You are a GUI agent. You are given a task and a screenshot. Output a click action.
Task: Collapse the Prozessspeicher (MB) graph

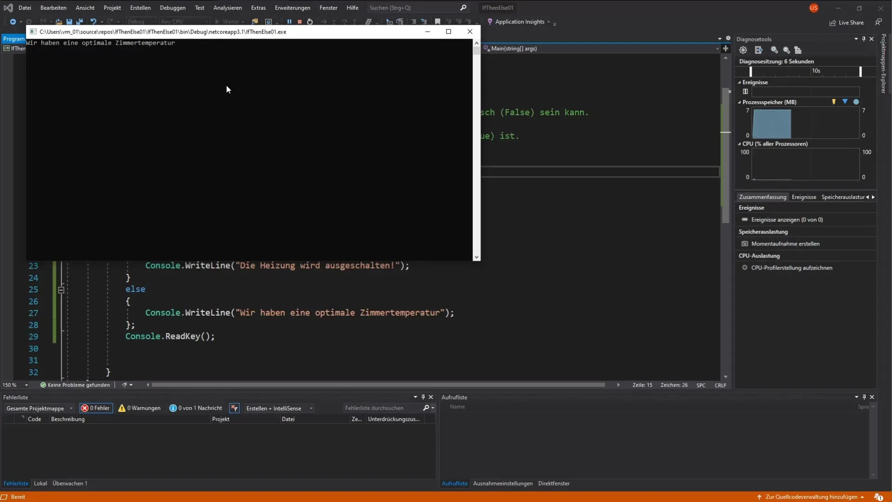(739, 102)
